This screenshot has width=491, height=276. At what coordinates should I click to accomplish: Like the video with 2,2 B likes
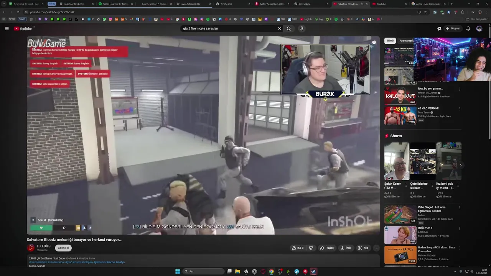[298, 248]
